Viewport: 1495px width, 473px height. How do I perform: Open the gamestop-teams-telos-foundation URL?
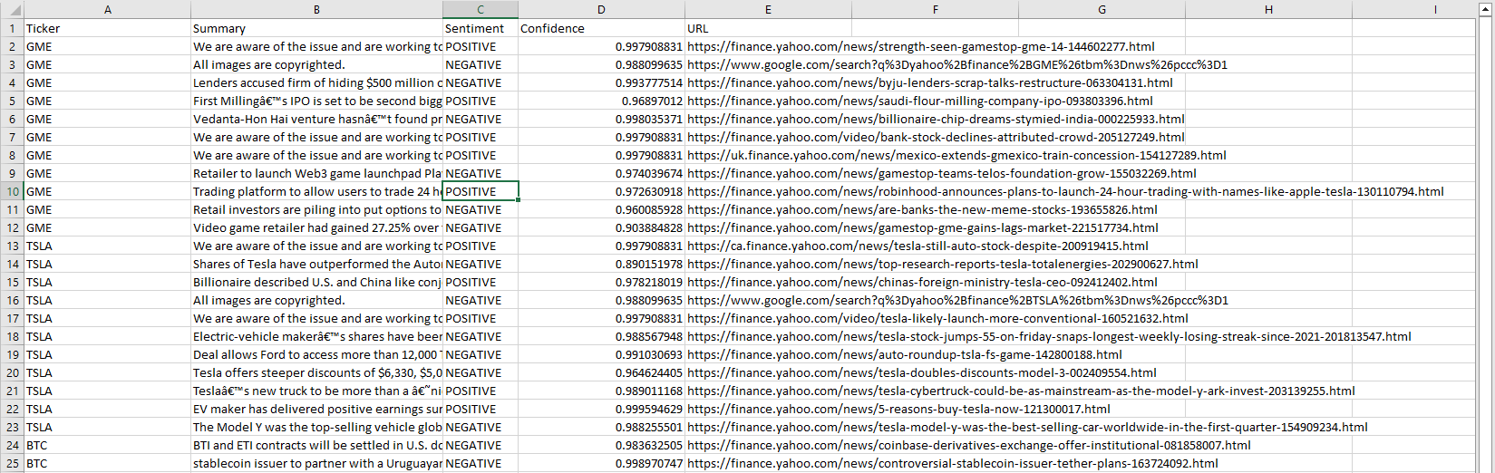coord(941,173)
